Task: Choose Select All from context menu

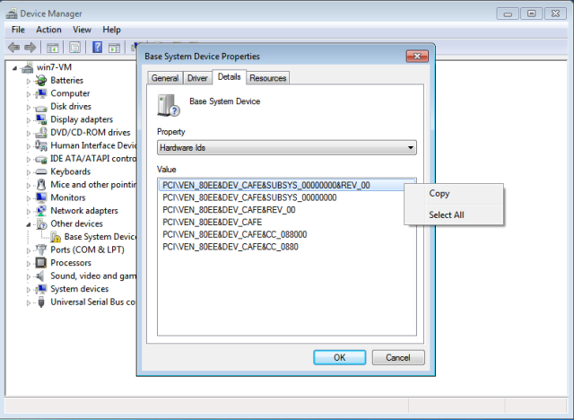Action: (447, 215)
